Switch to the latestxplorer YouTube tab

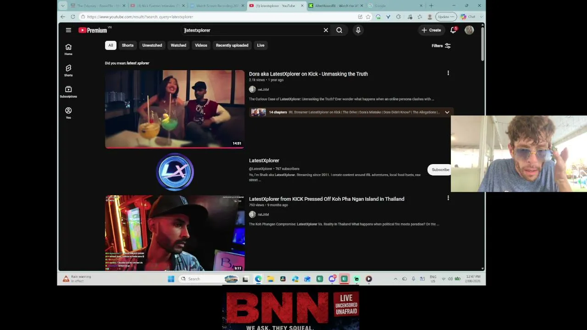(x=277, y=5)
